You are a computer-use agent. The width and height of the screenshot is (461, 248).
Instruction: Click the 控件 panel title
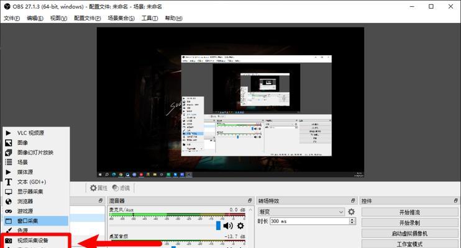coord(367,201)
